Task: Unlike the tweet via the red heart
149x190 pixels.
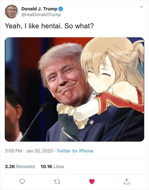Action: (x=92, y=181)
